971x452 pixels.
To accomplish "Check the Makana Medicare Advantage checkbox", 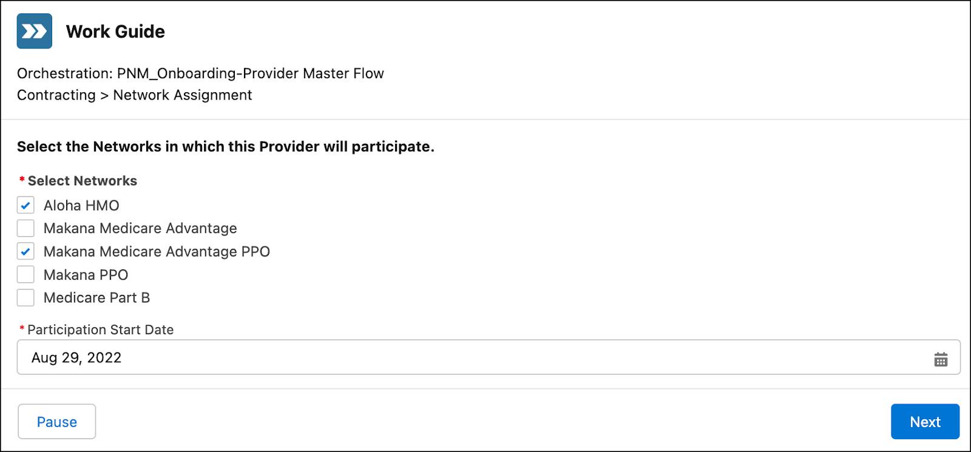I will click(25, 228).
